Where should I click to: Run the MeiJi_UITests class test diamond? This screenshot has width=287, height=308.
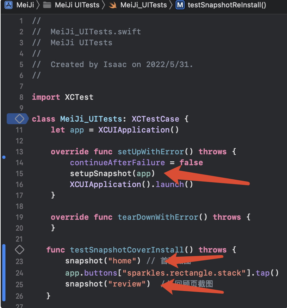(x=20, y=119)
